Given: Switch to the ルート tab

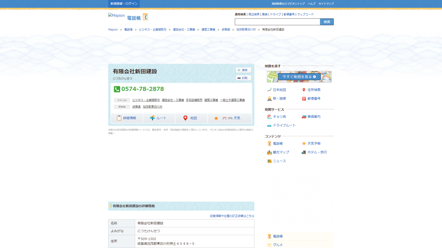Looking at the screenshot, I should (158, 118).
